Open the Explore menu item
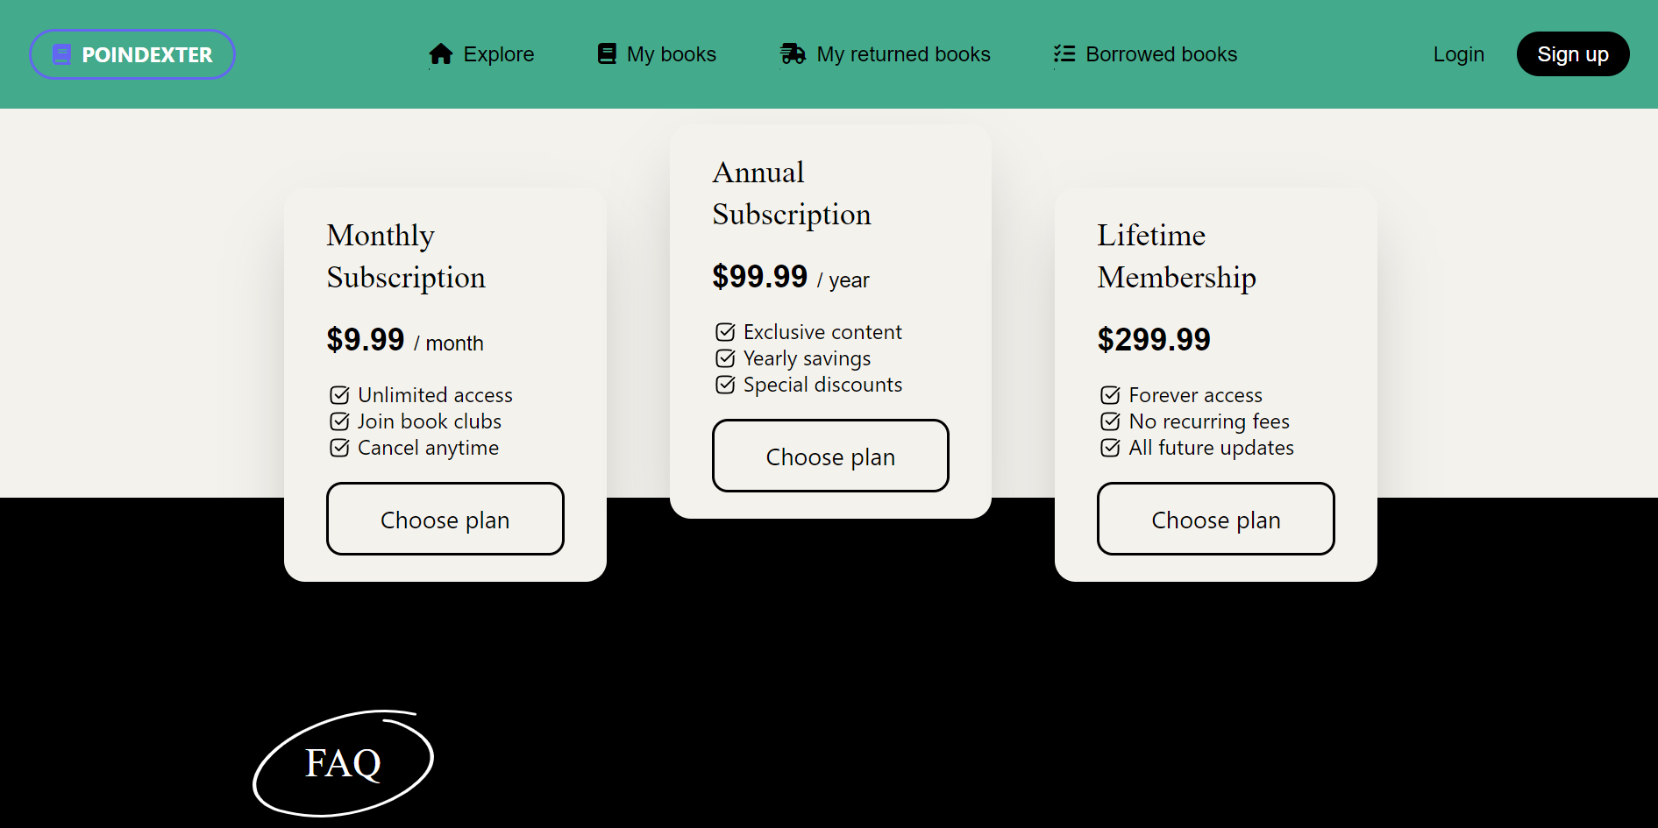This screenshot has width=1658, height=828. click(x=498, y=54)
